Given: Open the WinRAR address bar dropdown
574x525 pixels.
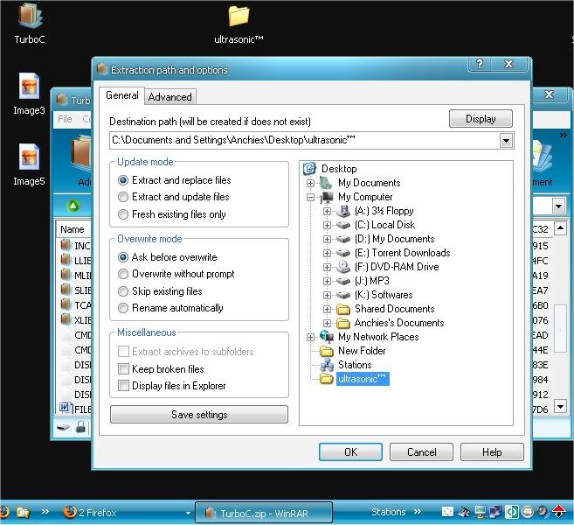Looking at the screenshot, I should [x=558, y=206].
